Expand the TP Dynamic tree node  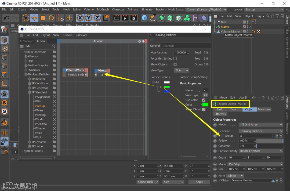coord(30,142)
